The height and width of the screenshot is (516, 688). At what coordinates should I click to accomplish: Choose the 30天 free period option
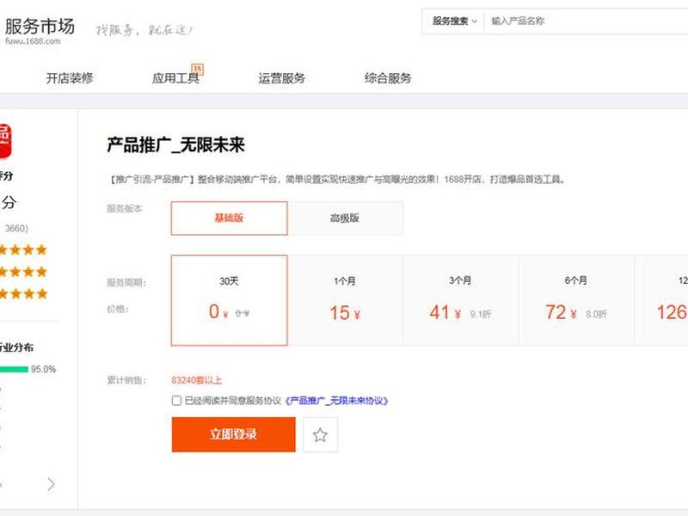point(229,300)
